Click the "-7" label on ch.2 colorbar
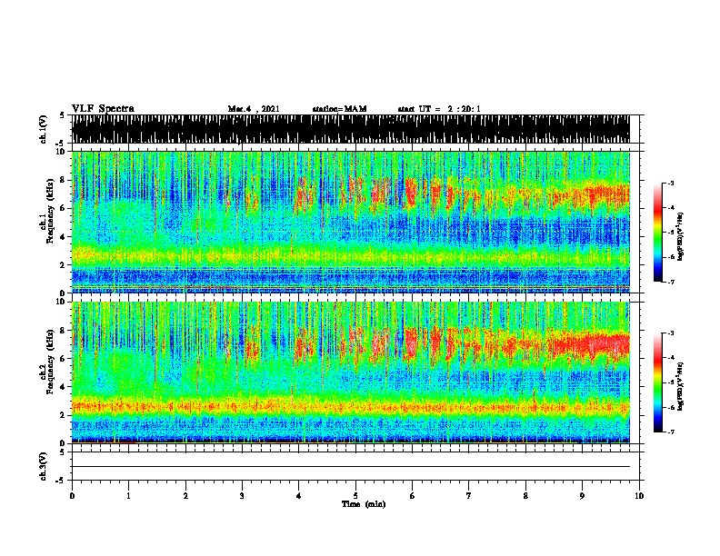Viewport: 720px width, 556px height. 671,432
